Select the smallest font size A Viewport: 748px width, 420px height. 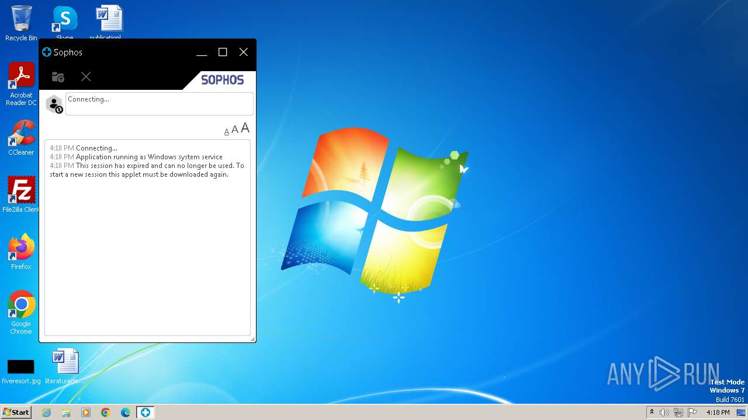pyautogui.click(x=227, y=132)
